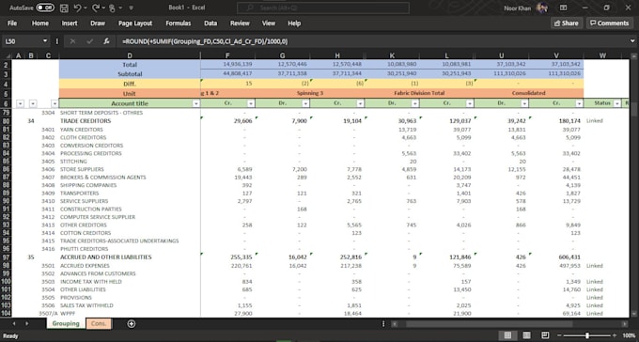
Task: Click the zoom slider handle
Action: point(586,335)
